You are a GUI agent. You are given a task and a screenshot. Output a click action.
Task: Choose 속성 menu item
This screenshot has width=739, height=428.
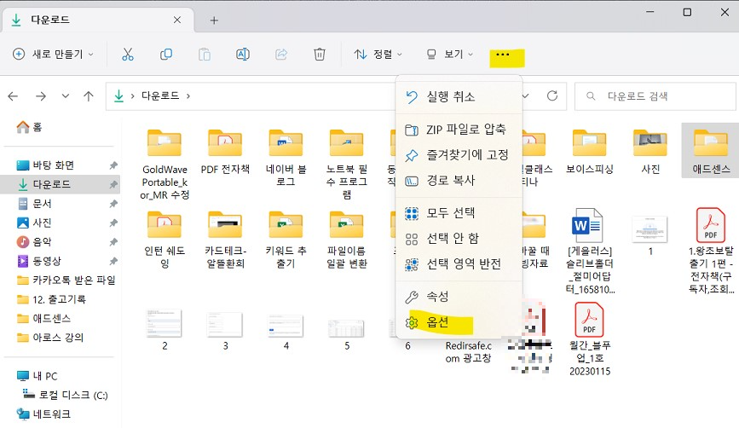459,297
